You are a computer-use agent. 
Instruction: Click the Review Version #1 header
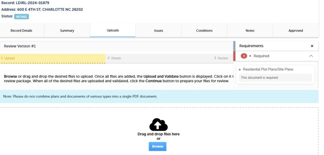20,46
